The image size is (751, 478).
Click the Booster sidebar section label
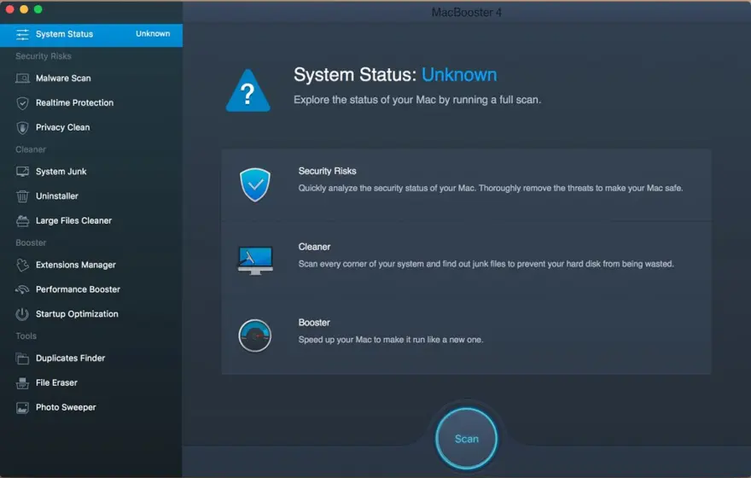pyautogui.click(x=31, y=242)
